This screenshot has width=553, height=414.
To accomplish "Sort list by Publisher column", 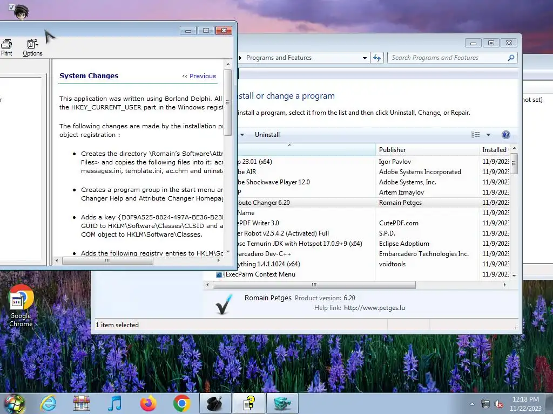I will (x=428, y=150).
